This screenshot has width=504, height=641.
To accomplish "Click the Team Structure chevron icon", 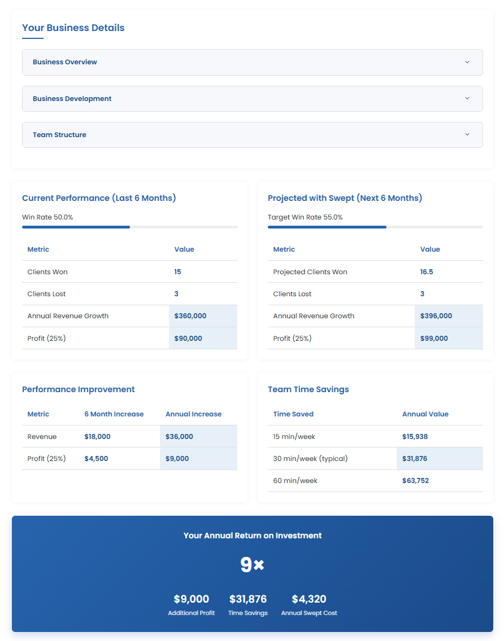I will click(x=467, y=135).
